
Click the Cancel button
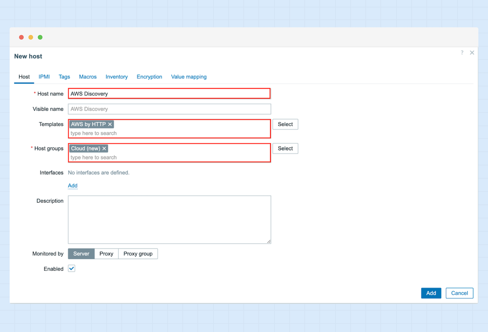[x=460, y=293]
